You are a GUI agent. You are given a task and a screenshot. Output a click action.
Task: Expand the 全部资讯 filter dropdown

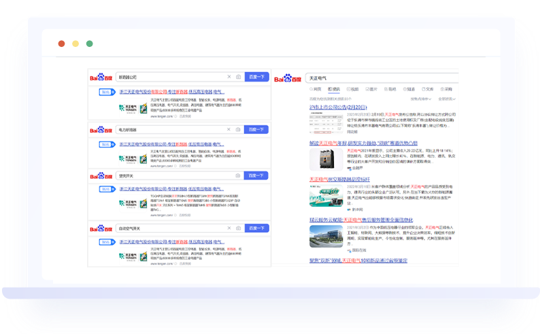[x=447, y=99]
